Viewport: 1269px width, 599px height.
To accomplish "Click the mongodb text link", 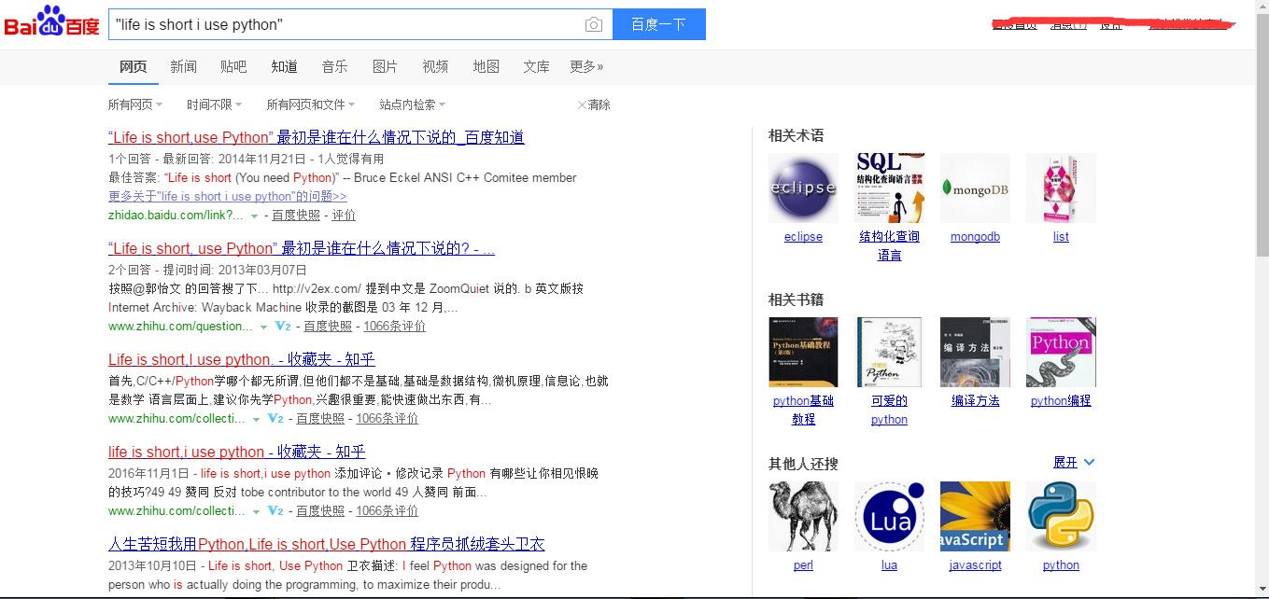I will pyautogui.click(x=975, y=237).
